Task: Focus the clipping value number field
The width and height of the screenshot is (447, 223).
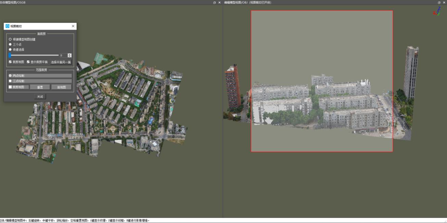Action: click(x=64, y=55)
